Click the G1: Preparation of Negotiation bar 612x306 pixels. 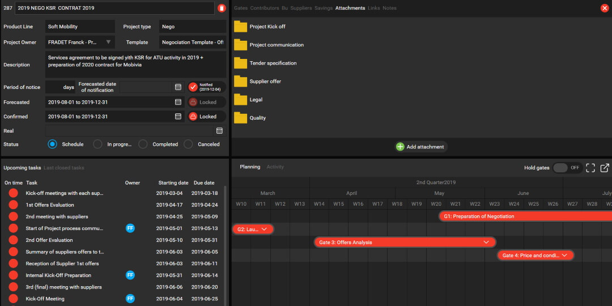[x=525, y=216]
